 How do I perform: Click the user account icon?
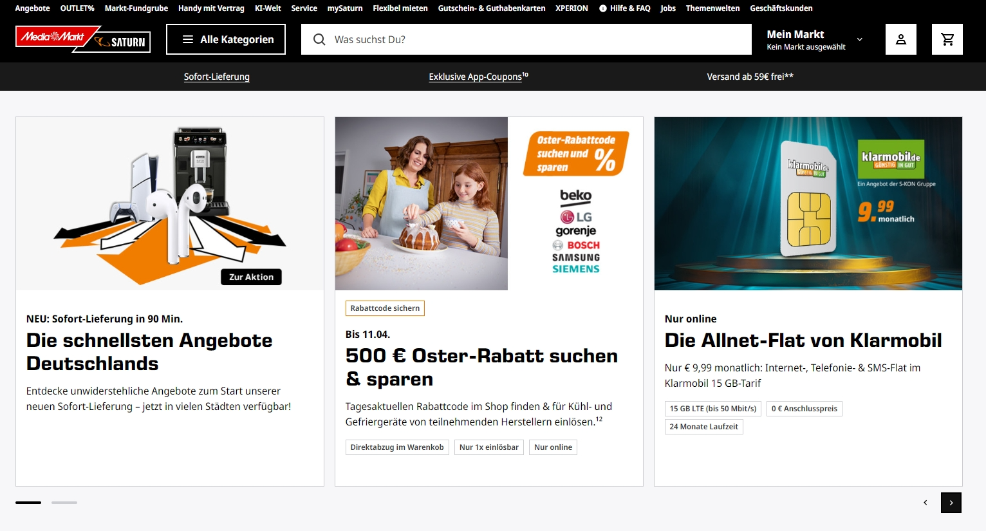[900, 39]
